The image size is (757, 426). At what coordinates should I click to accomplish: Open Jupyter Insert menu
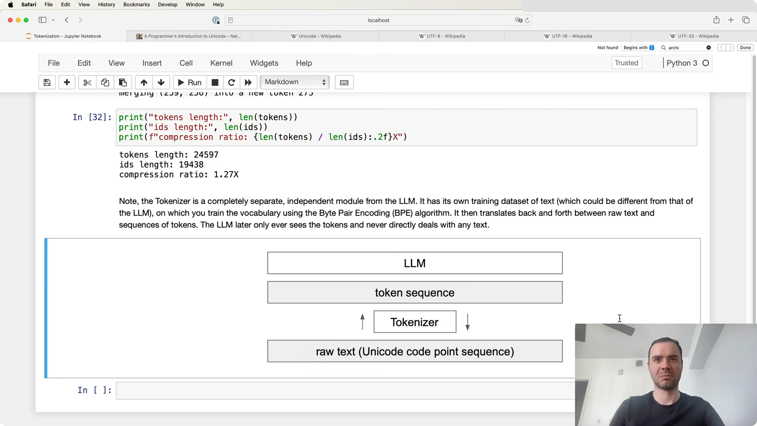click(152, 63)
